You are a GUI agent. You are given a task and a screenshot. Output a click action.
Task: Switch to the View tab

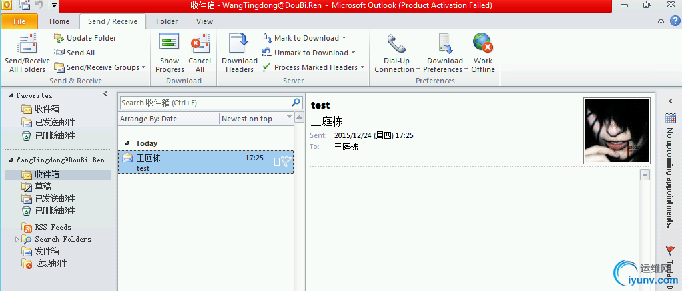[204, 21]
